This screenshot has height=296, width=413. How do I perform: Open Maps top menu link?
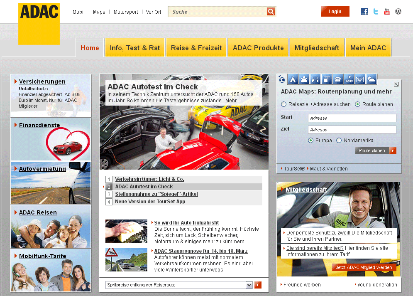pyautogui.click(x=99, y=12)
